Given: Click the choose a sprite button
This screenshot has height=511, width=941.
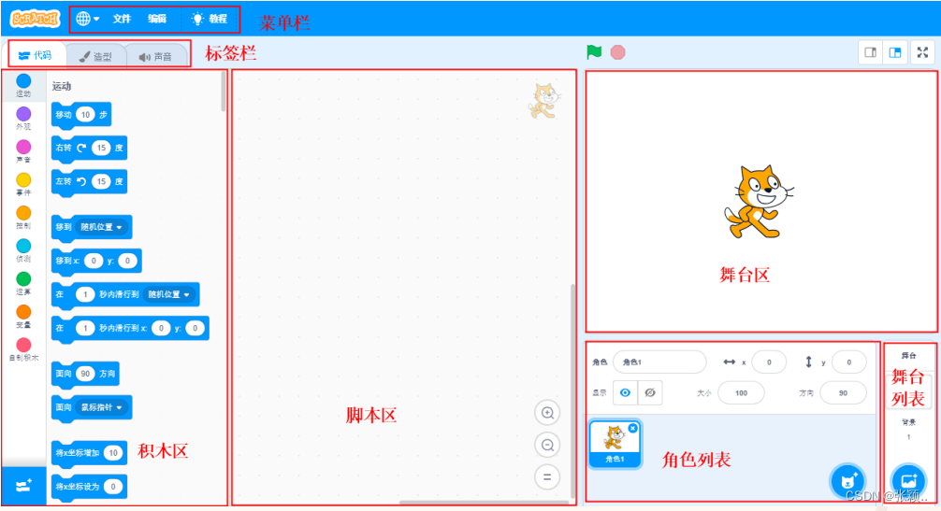Looking at the screenshot, I should [847, 480].
